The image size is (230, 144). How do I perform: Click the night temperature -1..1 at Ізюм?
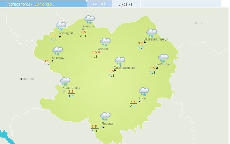[133, 106]
